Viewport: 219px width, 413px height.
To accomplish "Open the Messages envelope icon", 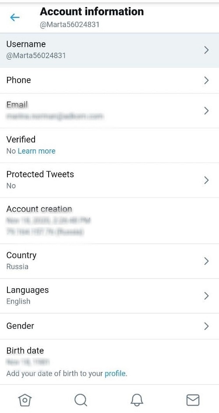I will coord(193,400).
